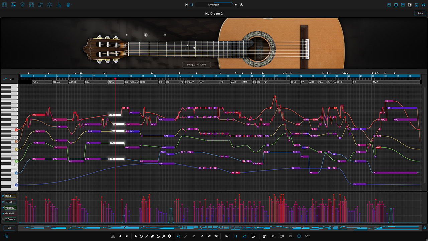
Task: Pause playback in the bottom transport
Action: 235,236
